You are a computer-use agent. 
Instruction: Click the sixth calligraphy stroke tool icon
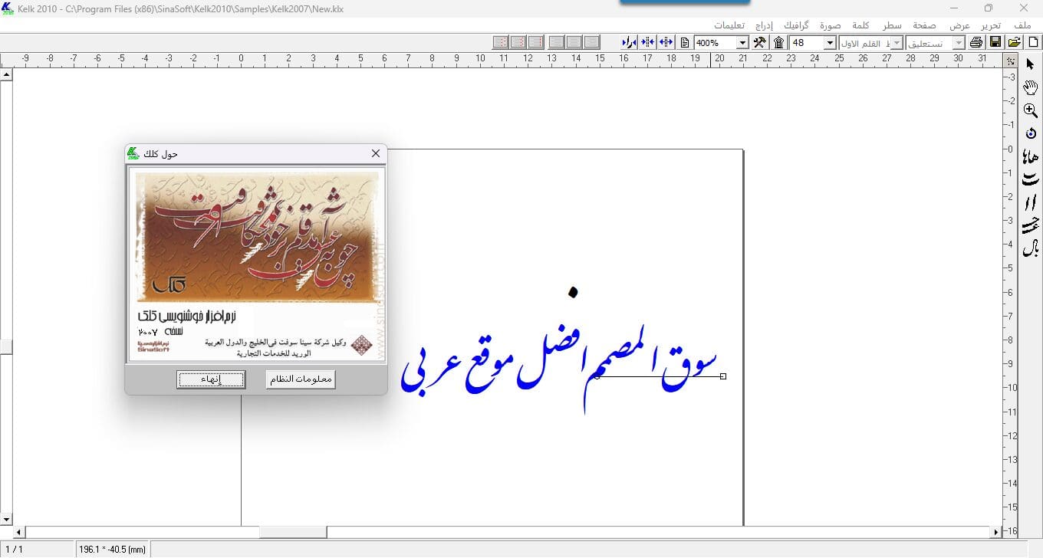(1030, 179)
